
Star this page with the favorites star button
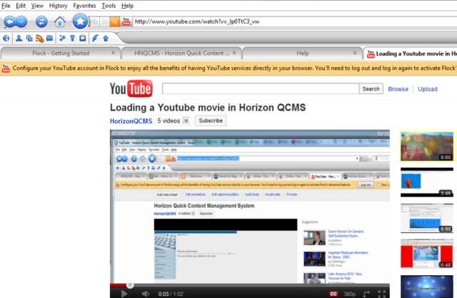pos(80,21)
